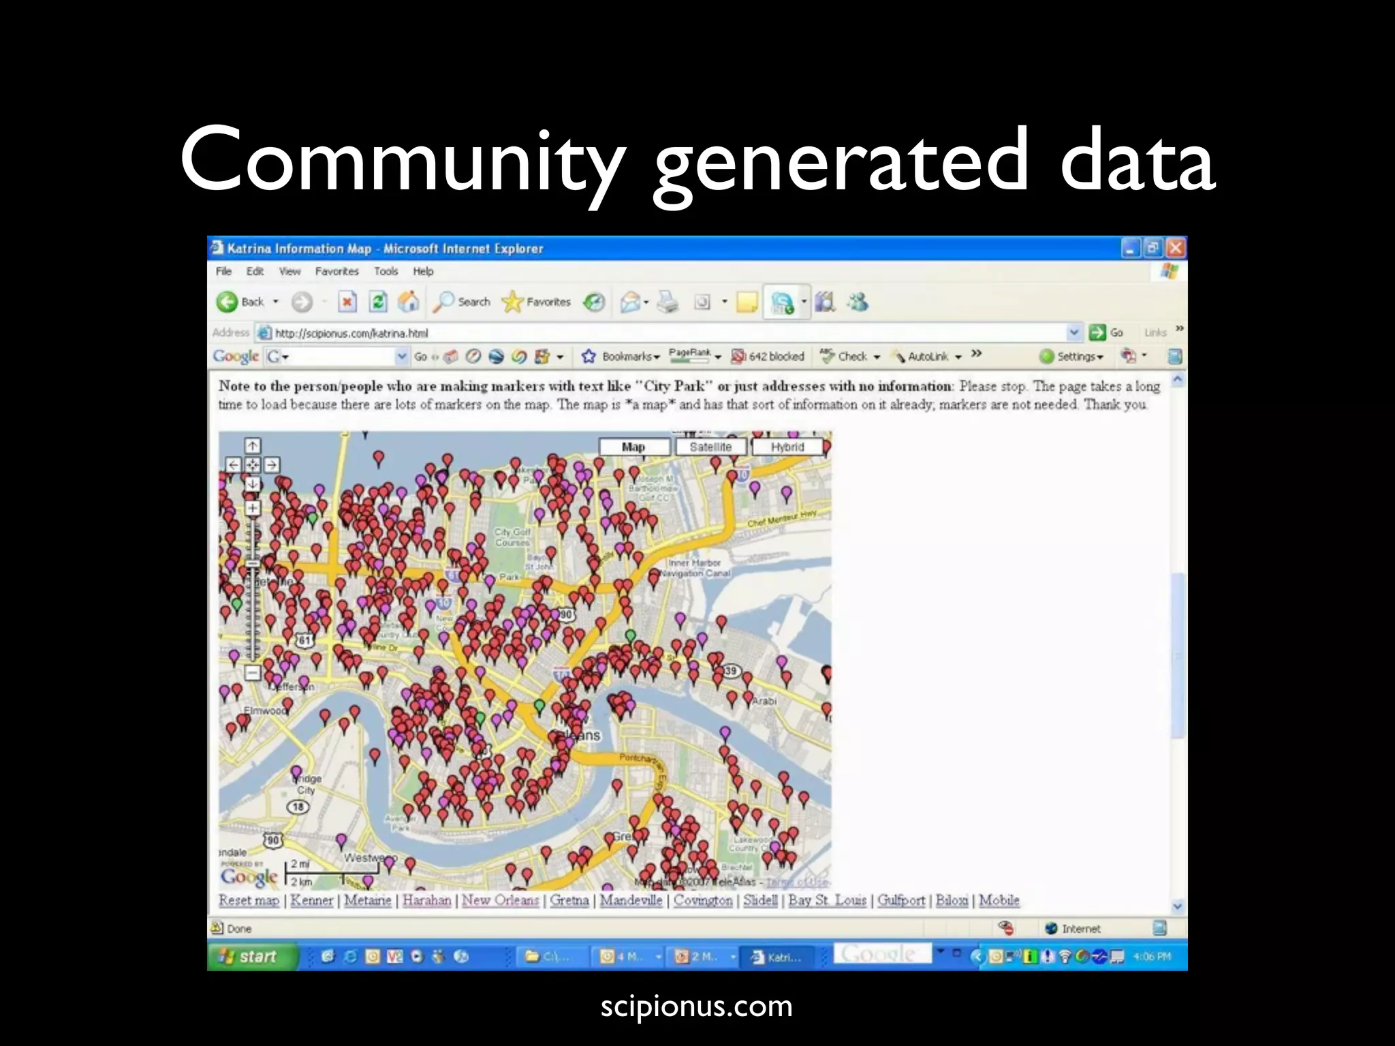1395x1046 pixels.
Task: Click the AutoLink button
Action: pos(921,356)
